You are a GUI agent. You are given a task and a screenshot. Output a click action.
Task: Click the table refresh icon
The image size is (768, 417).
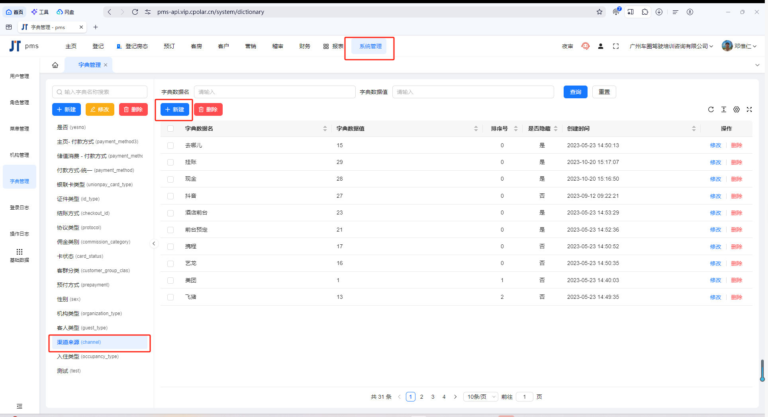tap(711, 109)
